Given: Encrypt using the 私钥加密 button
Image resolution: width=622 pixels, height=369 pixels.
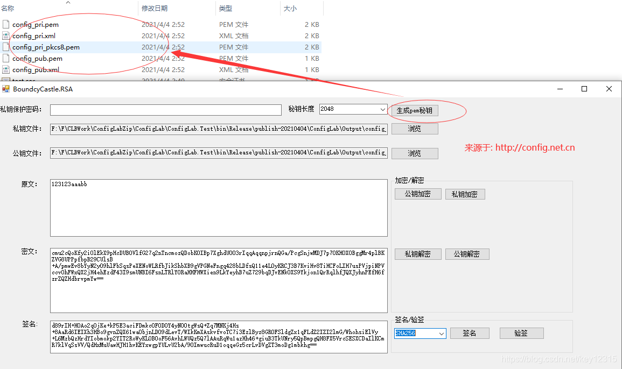Looking at the screenshot, I should pyautogui.click(x=465, y=194).
